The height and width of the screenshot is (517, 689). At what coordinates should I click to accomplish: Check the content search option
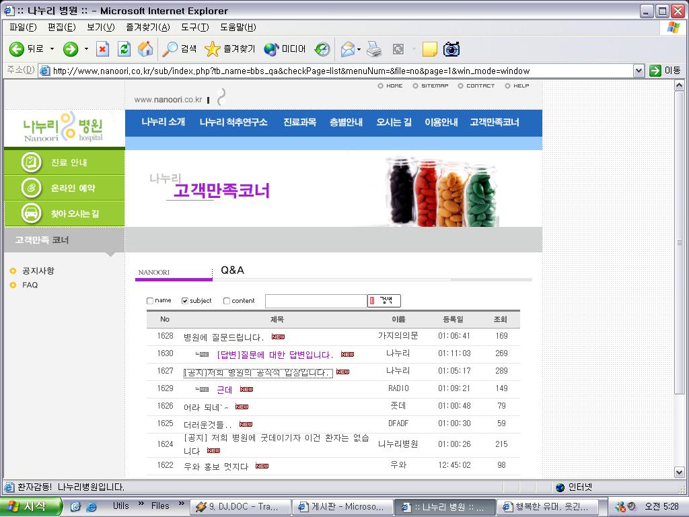click(226, 301)
